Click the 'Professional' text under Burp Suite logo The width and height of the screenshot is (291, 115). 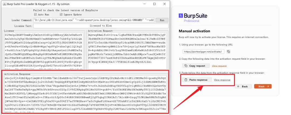pyautogui.click(x=192, y=21)
